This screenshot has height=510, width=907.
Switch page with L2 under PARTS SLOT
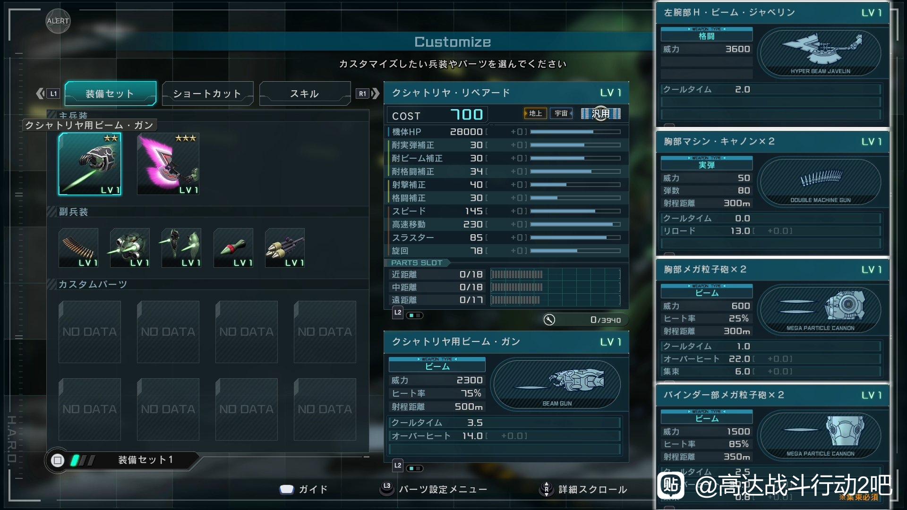398,313
